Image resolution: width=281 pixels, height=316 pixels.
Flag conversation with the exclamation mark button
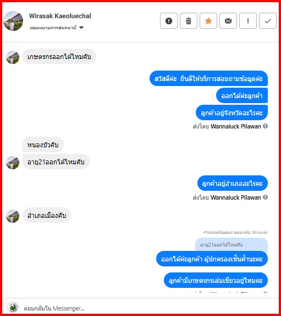tap(248, 21)
